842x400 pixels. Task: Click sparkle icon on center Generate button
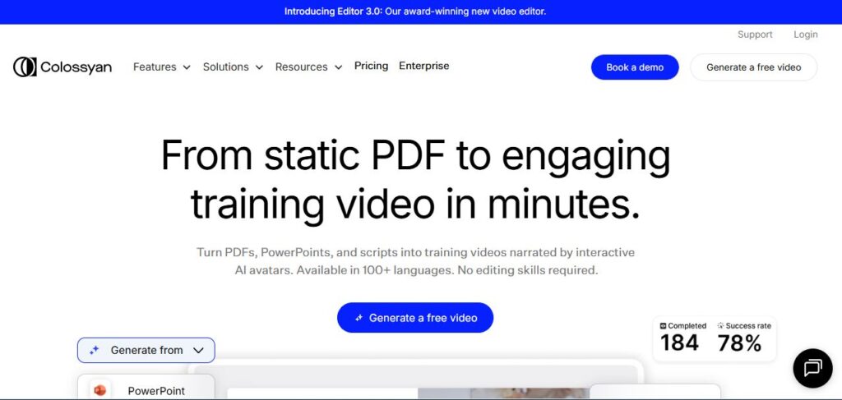pyautogui.click(x=359, y=318)
